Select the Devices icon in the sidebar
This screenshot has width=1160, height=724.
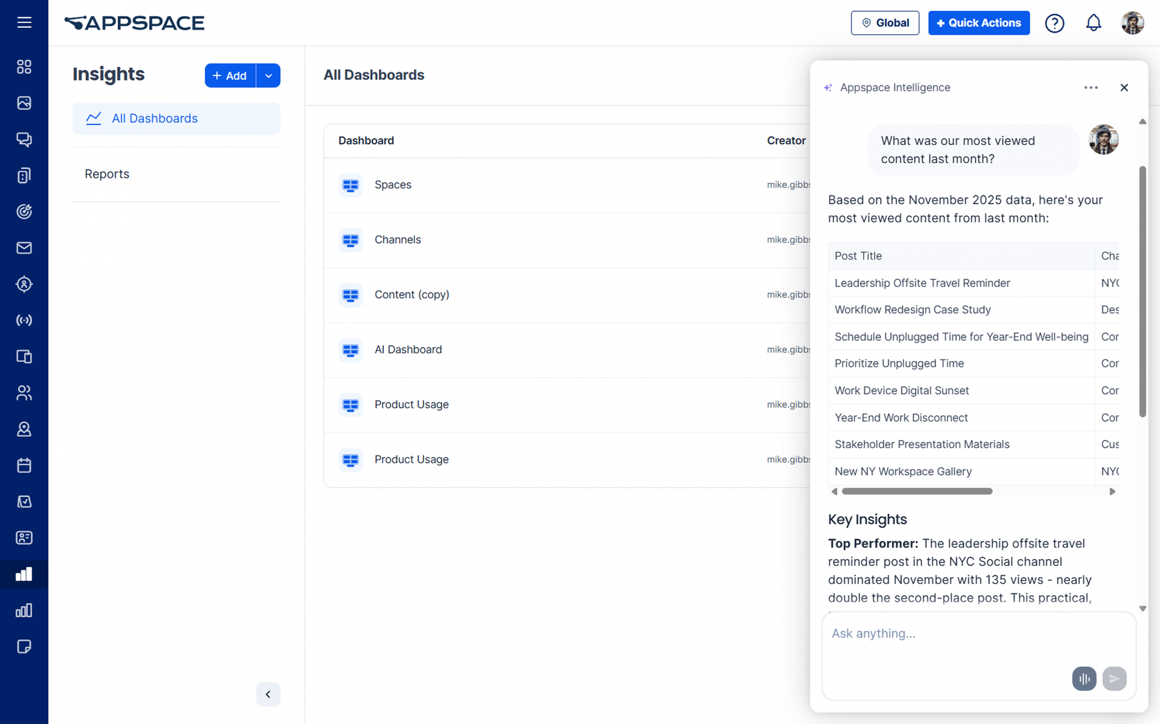pos(24,357)
